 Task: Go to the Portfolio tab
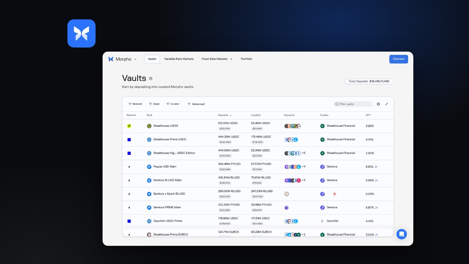[x=247, y=59]
